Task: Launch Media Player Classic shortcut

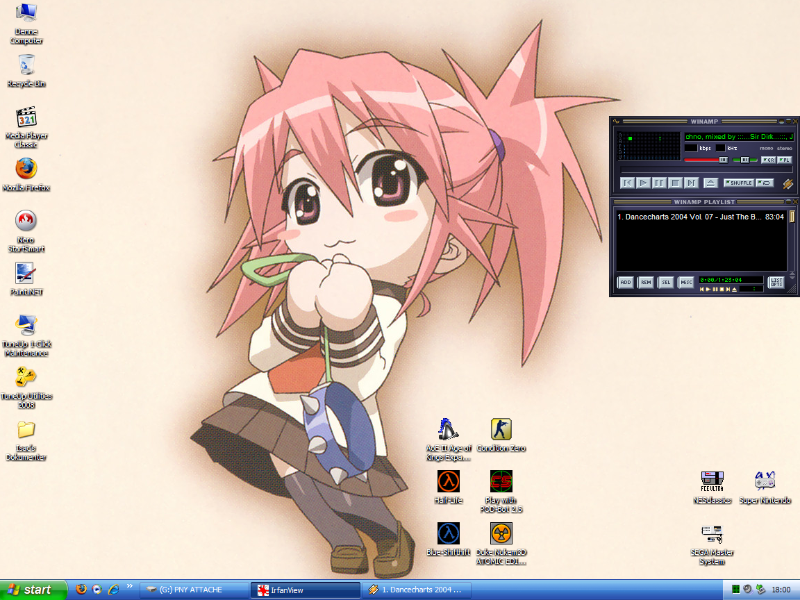Action: point(26,128)
